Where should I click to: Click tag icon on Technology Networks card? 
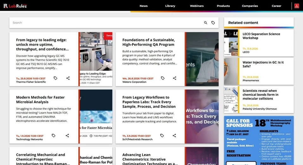(54, 136)
